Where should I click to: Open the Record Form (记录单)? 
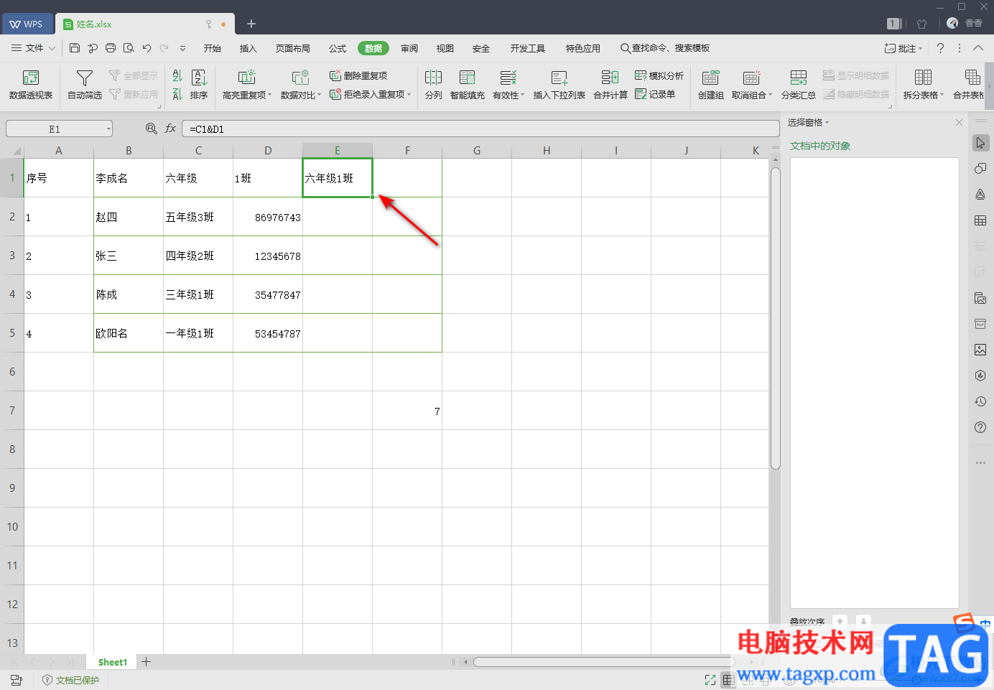click(655, 94)
